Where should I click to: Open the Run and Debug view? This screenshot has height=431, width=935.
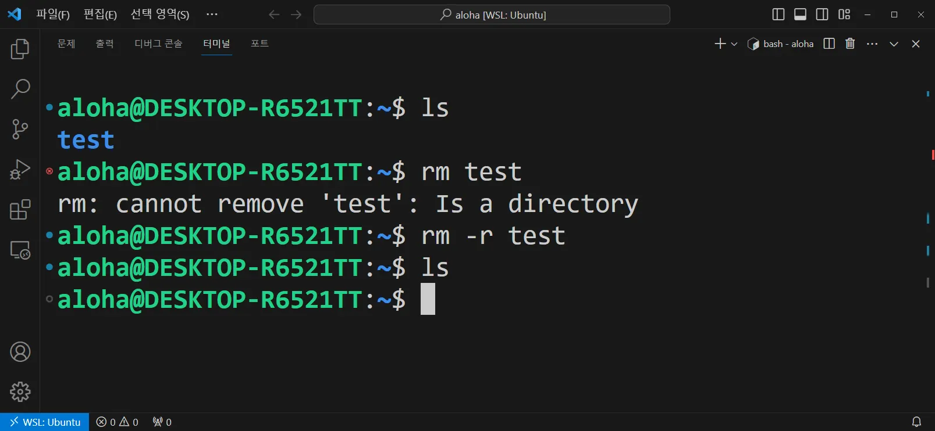pos(20,170)
